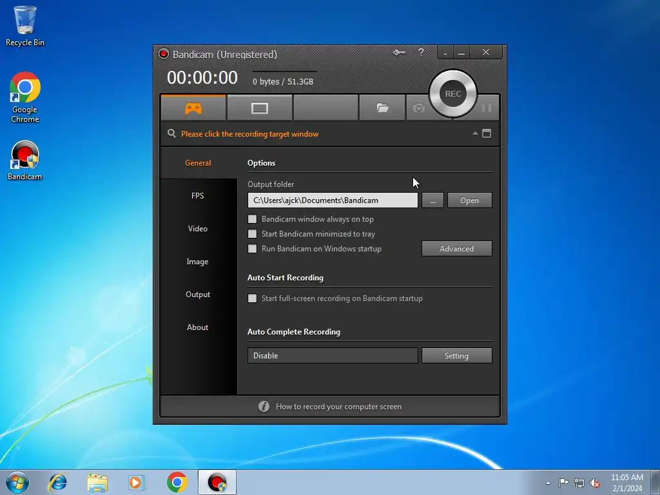Open the General settings section
The width and height of the screenshot is (660, 495).
click(x=199, y=163)
